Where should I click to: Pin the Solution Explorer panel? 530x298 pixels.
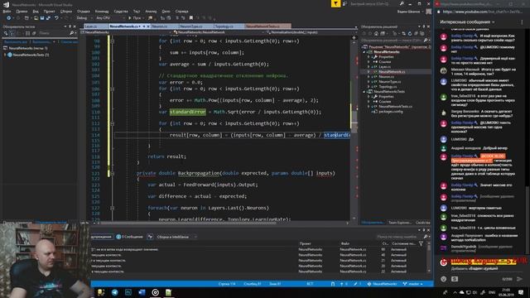click(423, 26)
